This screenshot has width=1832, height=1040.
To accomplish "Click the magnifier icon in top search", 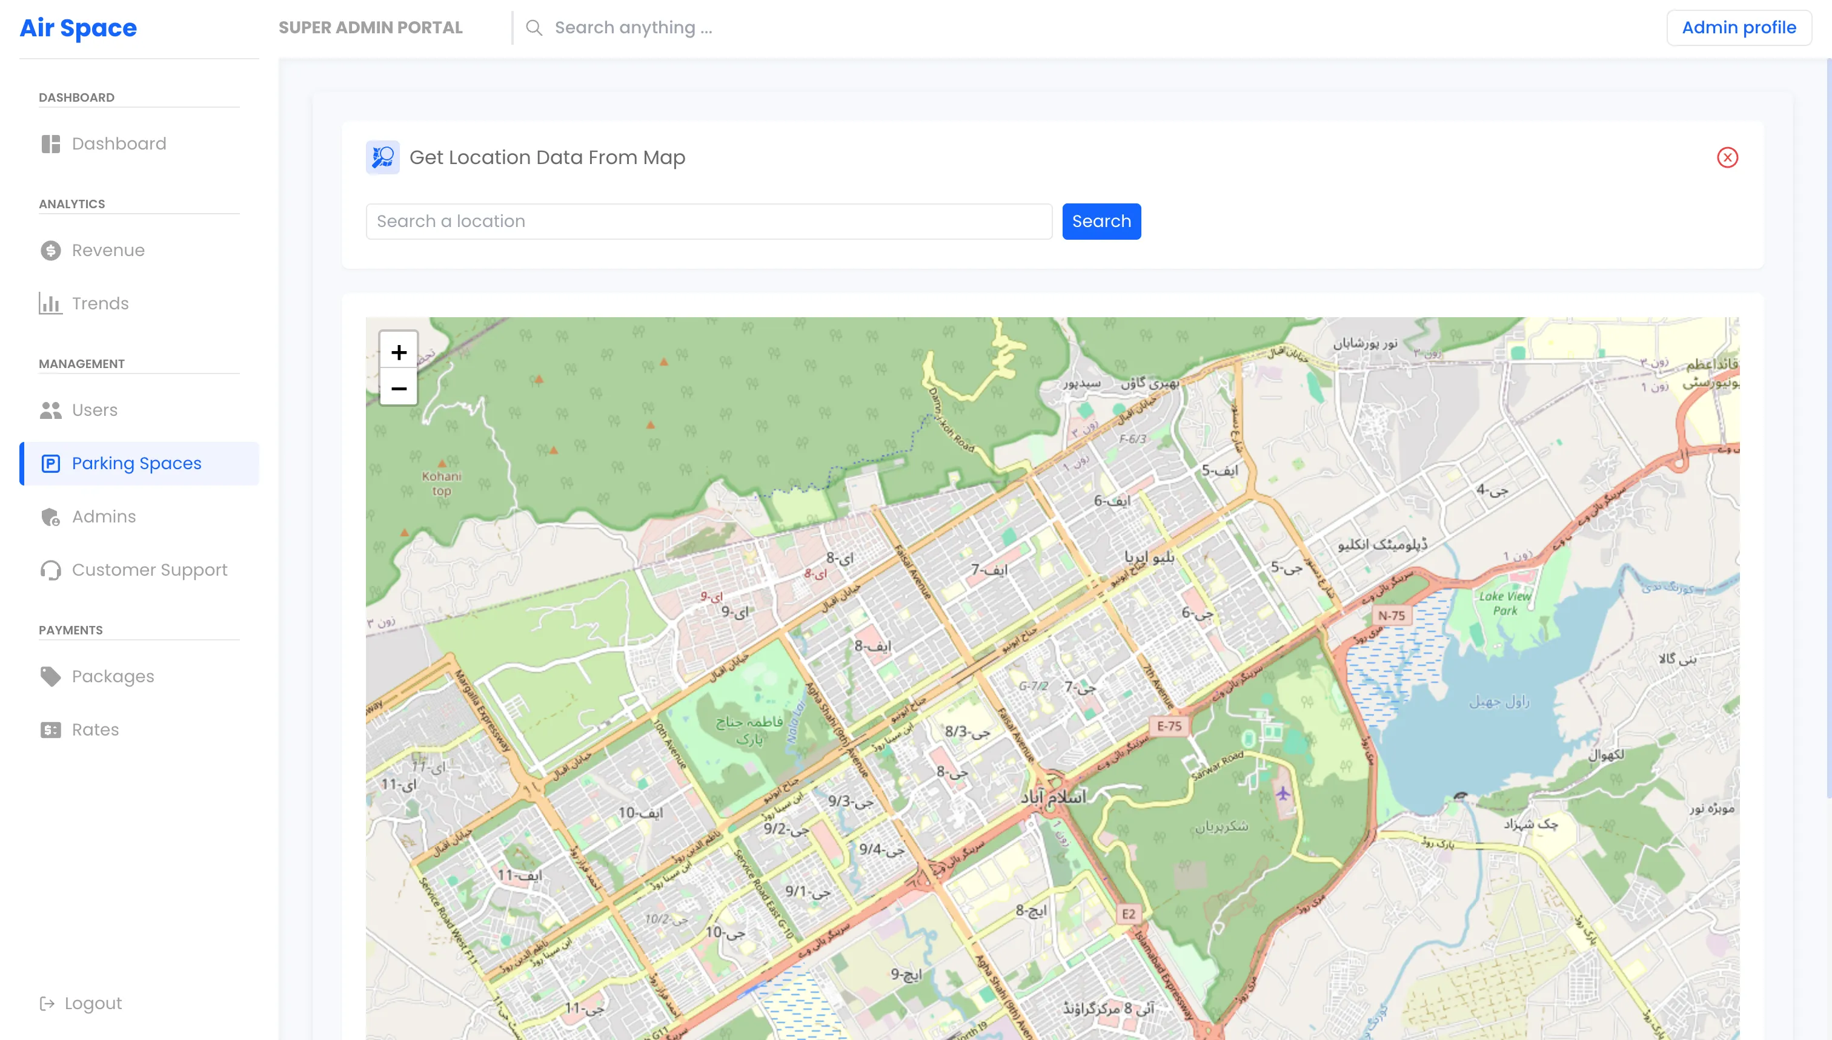I will click(x=534, y=28).
